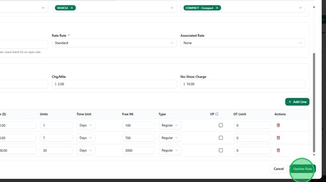Open Time Unit dropdown in the 30 units row
The height and width of the screenshot is (182, 326).
tap(86, 150)
